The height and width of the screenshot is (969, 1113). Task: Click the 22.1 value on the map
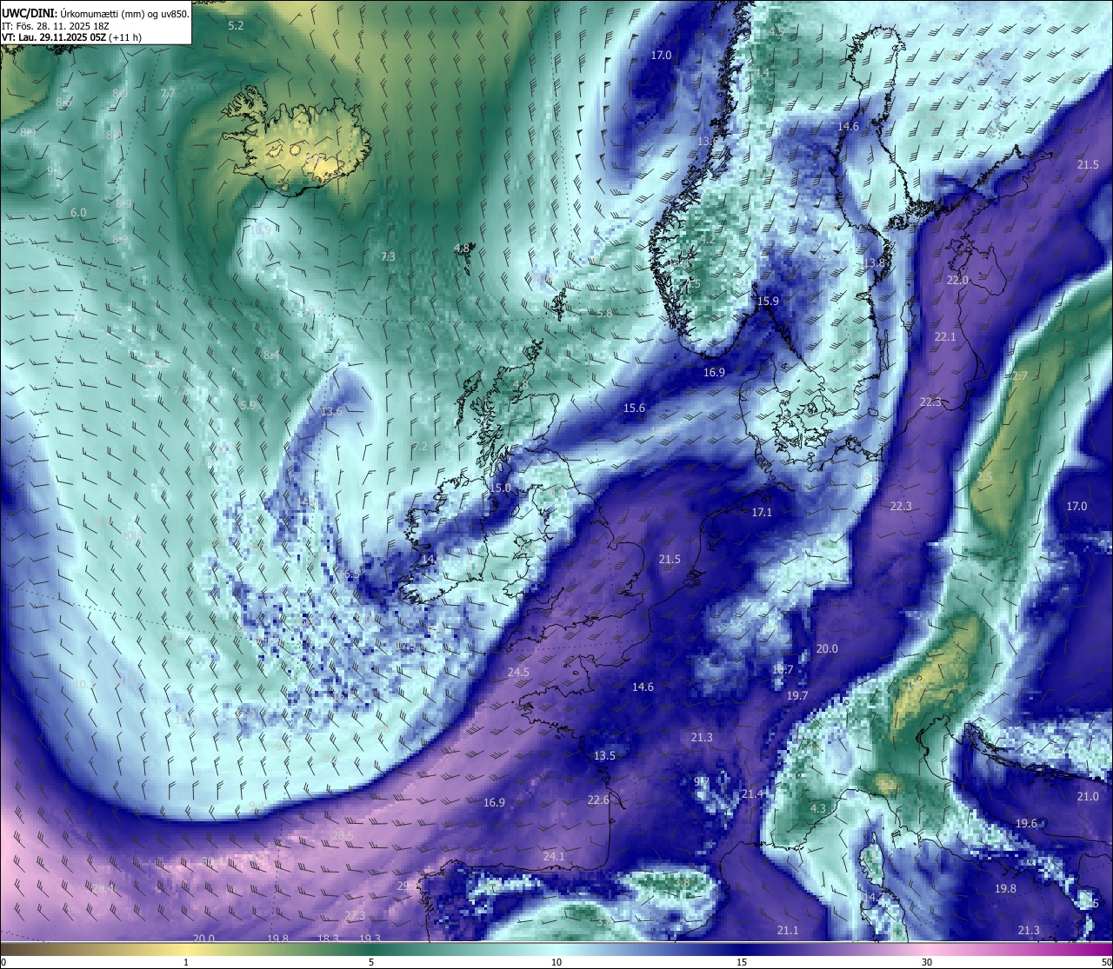[x=944, y=336]
